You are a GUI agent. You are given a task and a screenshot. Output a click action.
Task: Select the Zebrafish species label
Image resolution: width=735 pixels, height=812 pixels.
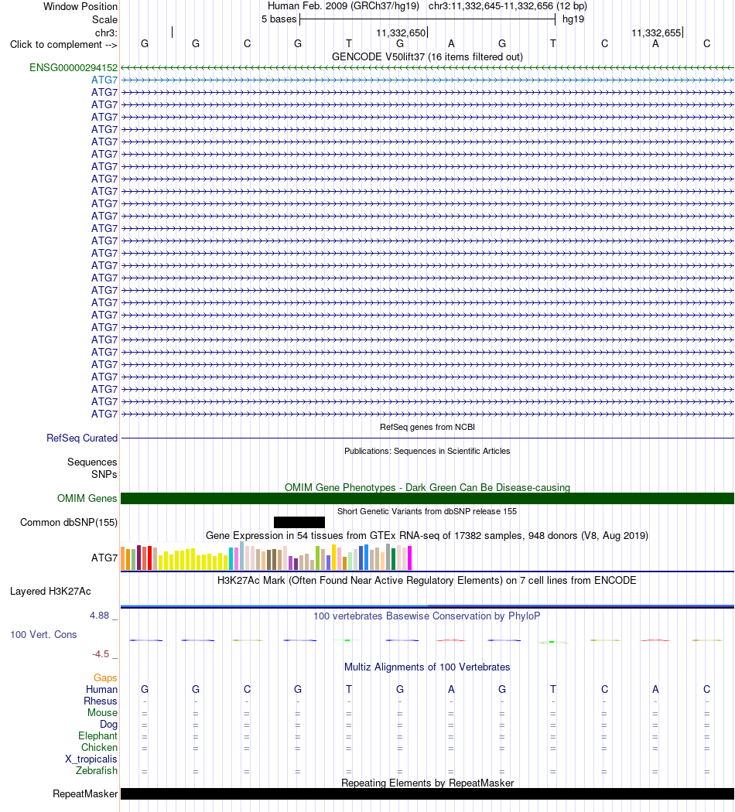point(97,770)
